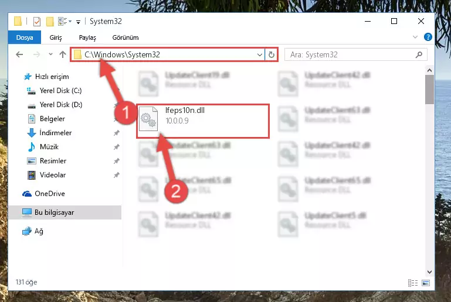The image size is (451, 302).
Task: Click the 10.0.0.9 version text
Action: (x=177, y=121)
